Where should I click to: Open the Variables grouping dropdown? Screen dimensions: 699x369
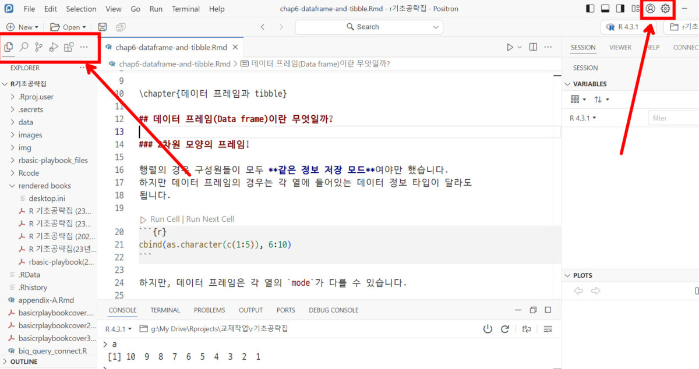pyautogui.click(x=578, y=100)
